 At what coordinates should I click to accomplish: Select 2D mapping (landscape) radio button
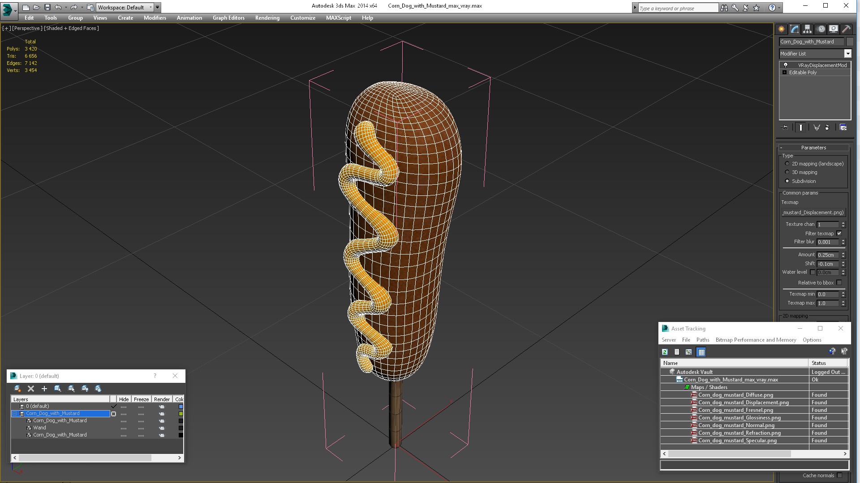click(787, 164)
